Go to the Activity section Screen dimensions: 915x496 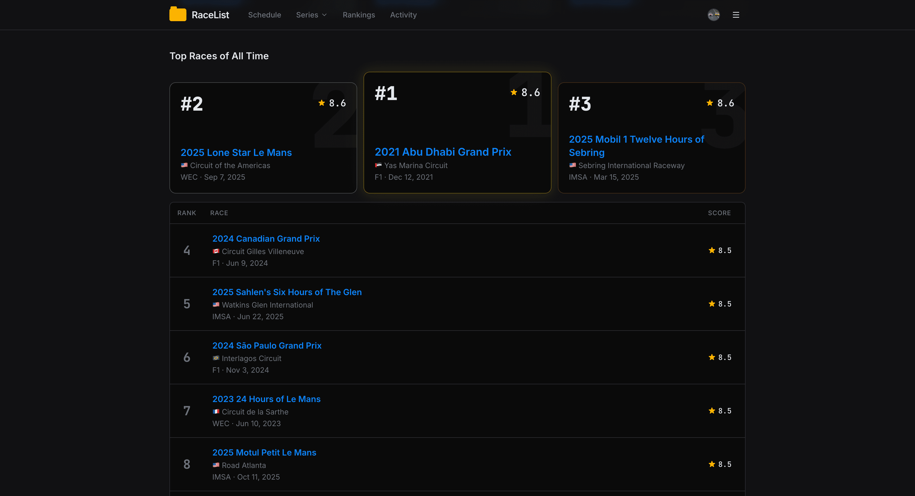(x=403, y=15)
